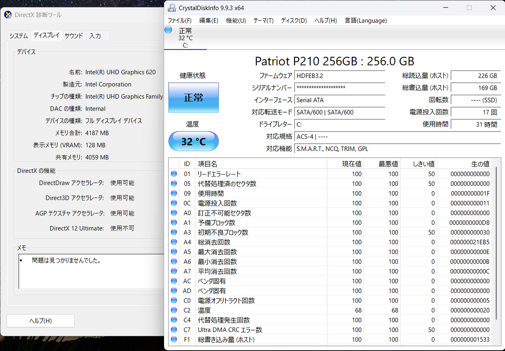
Task: Click the 総書込量 value 169 GB
Action: coord(476,88)
